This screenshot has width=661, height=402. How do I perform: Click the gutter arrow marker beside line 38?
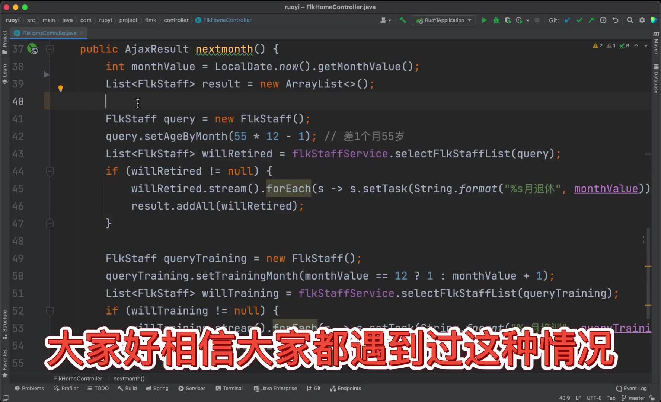tap(46, 75)
